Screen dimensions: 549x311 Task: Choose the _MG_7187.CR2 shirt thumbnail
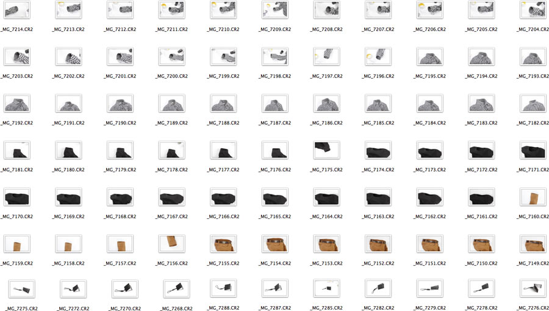[x=275, y=104]
